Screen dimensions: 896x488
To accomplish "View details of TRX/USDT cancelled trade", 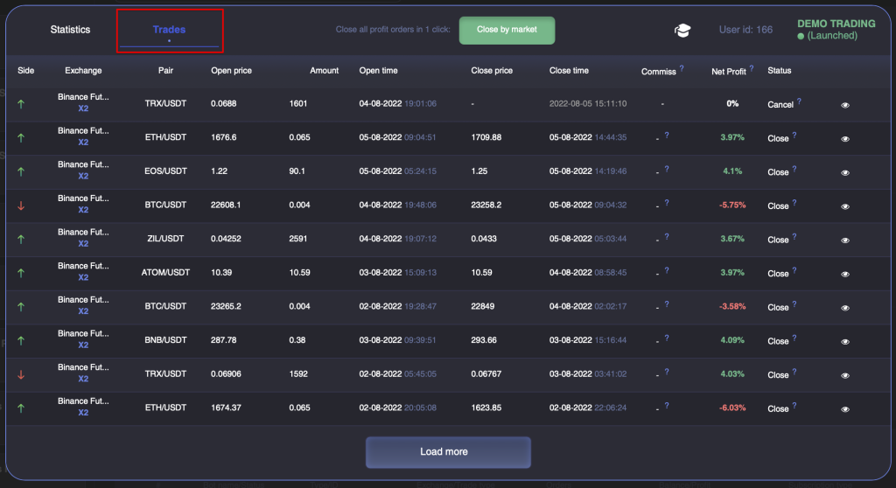I will tap(845, 105).
